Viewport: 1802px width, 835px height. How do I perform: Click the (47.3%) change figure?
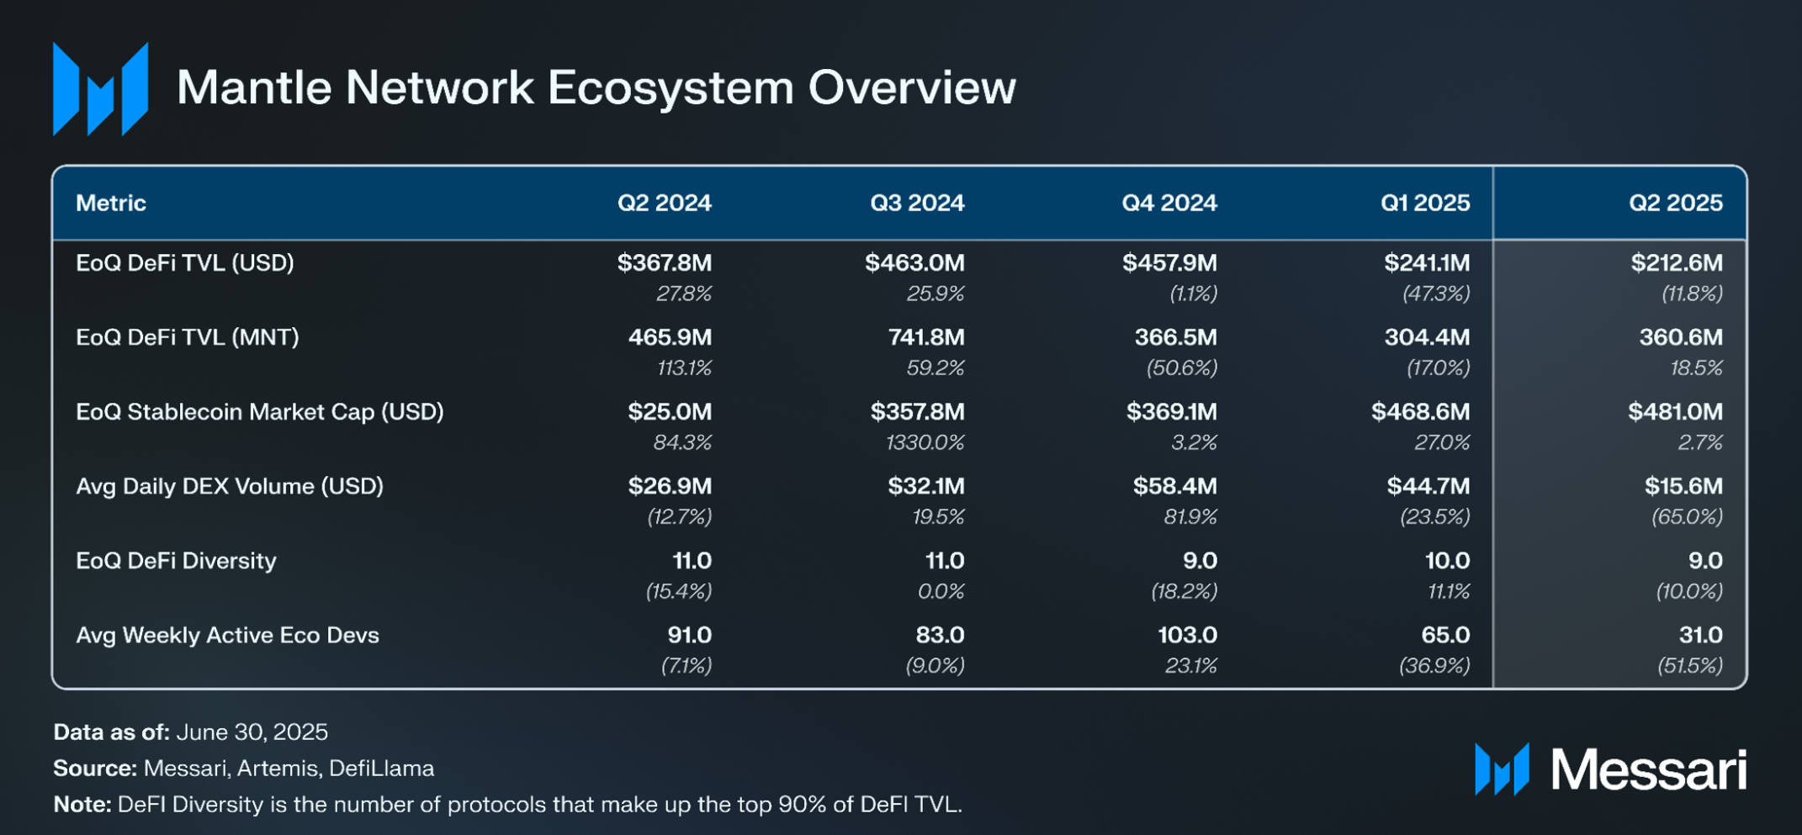tap(1436, 294)
